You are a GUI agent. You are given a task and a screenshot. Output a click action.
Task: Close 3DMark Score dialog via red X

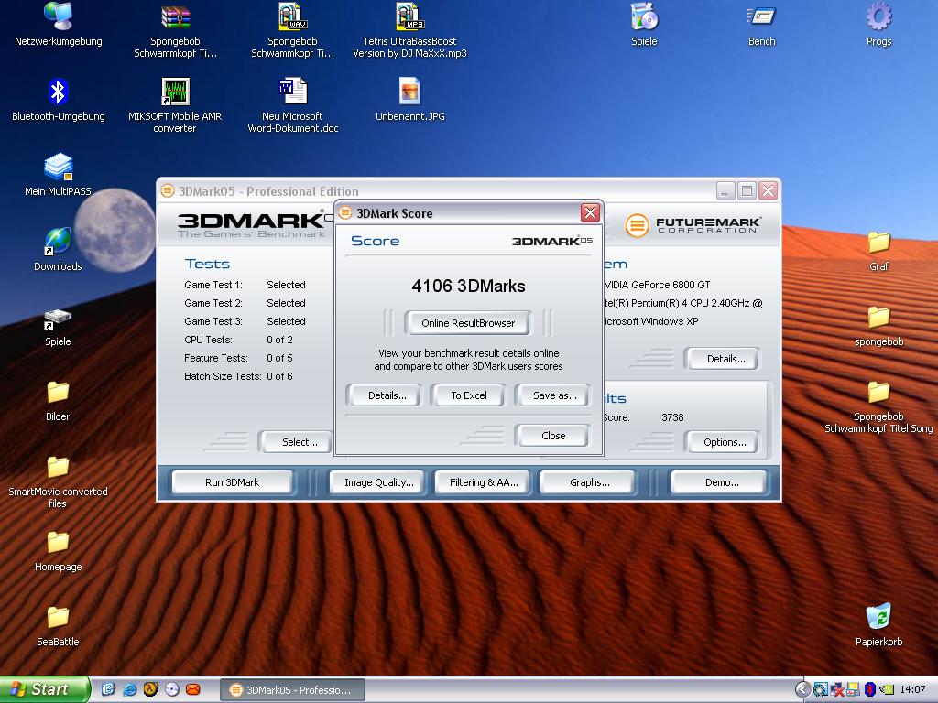coord(590,212)
